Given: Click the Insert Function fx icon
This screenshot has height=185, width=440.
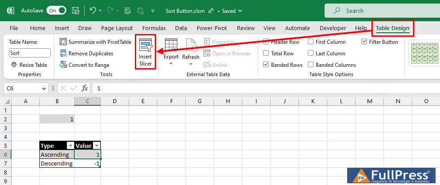Looking at the screenshot, I should [84, 88].
